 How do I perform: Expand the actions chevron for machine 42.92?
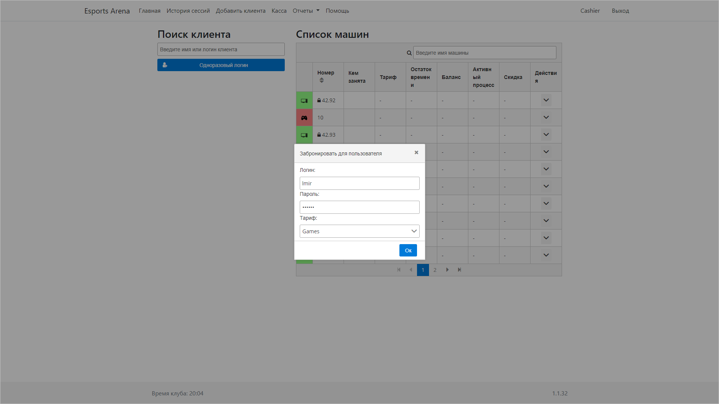click(x=546, y=100)
